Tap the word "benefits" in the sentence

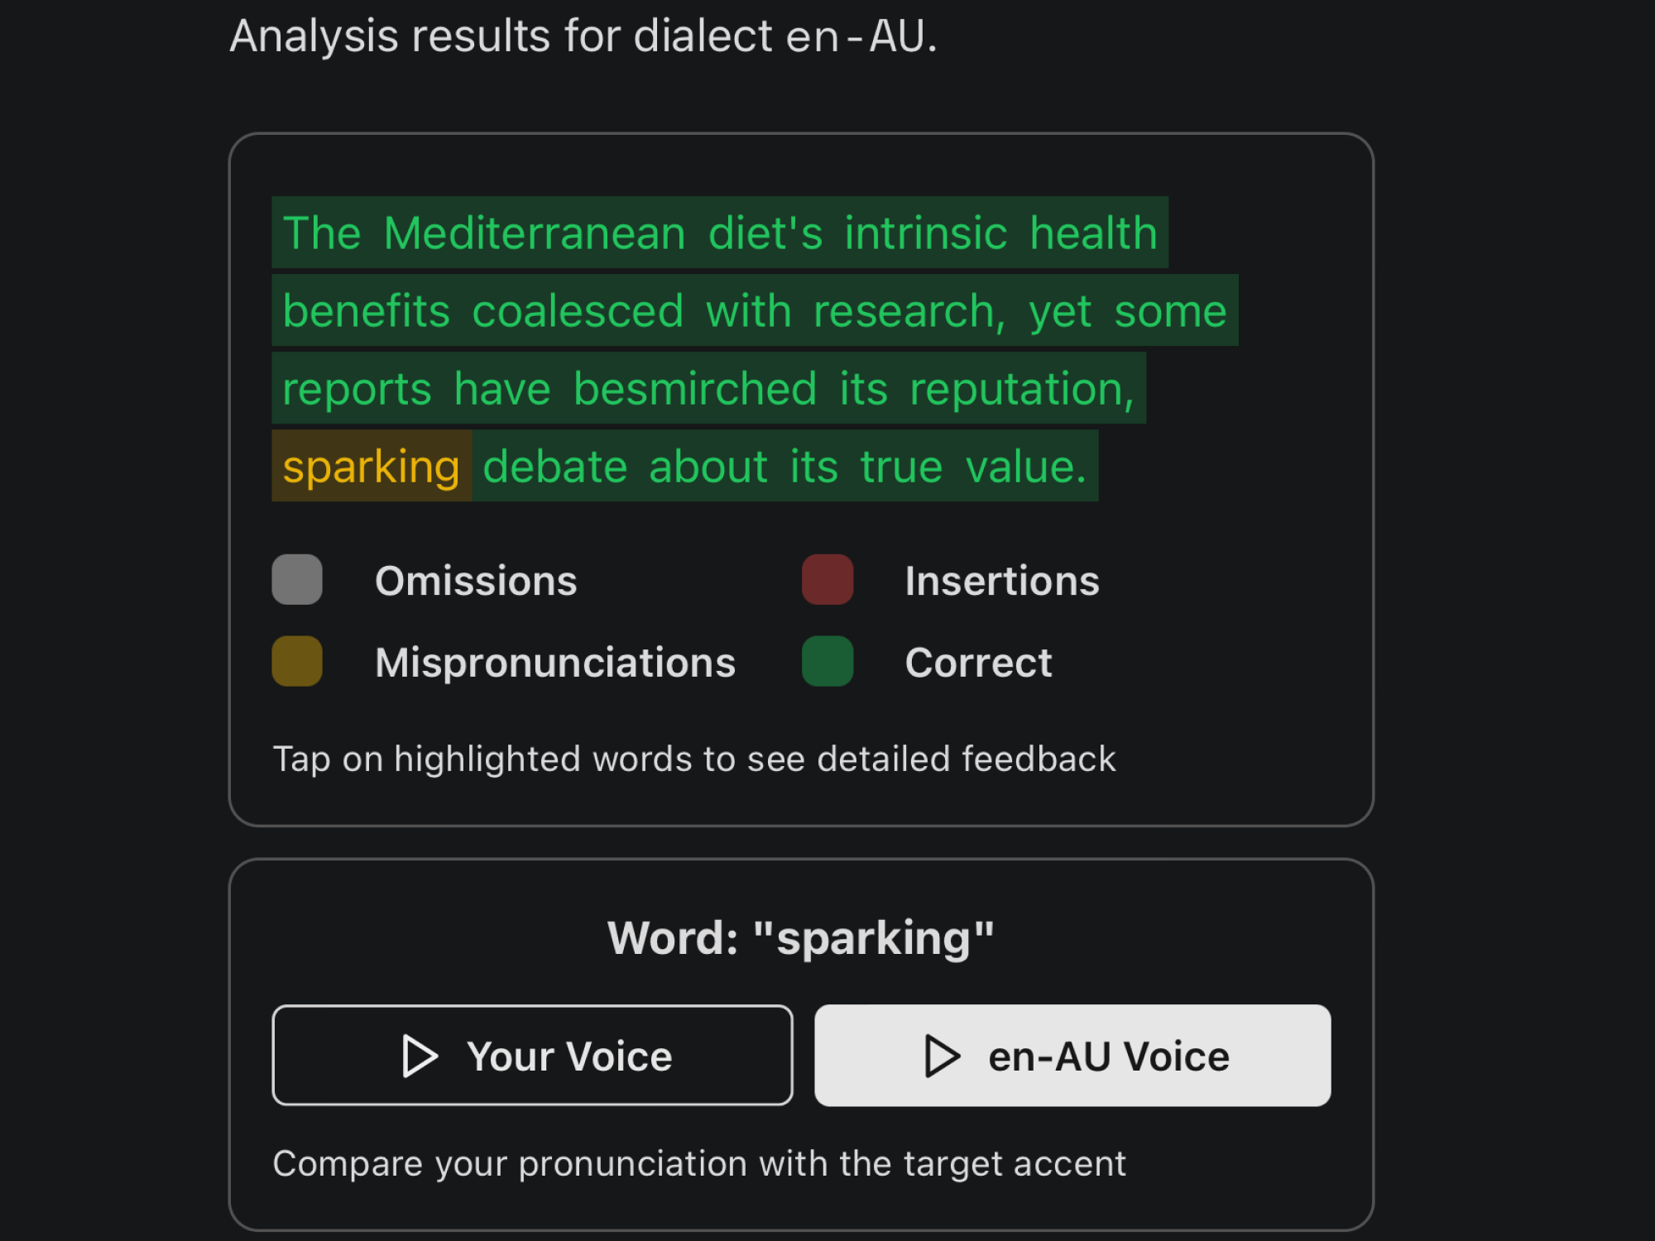coord(366,311)
